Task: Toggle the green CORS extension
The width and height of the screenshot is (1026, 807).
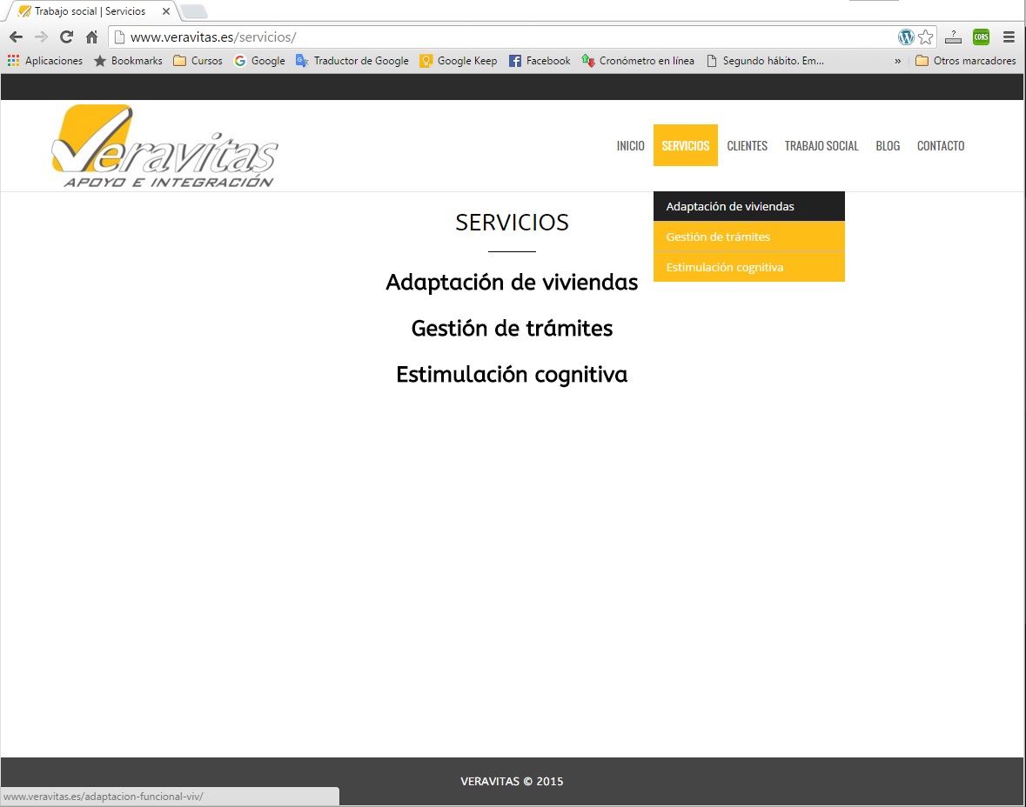Action: pyautogui.click(x=981, y=37)
